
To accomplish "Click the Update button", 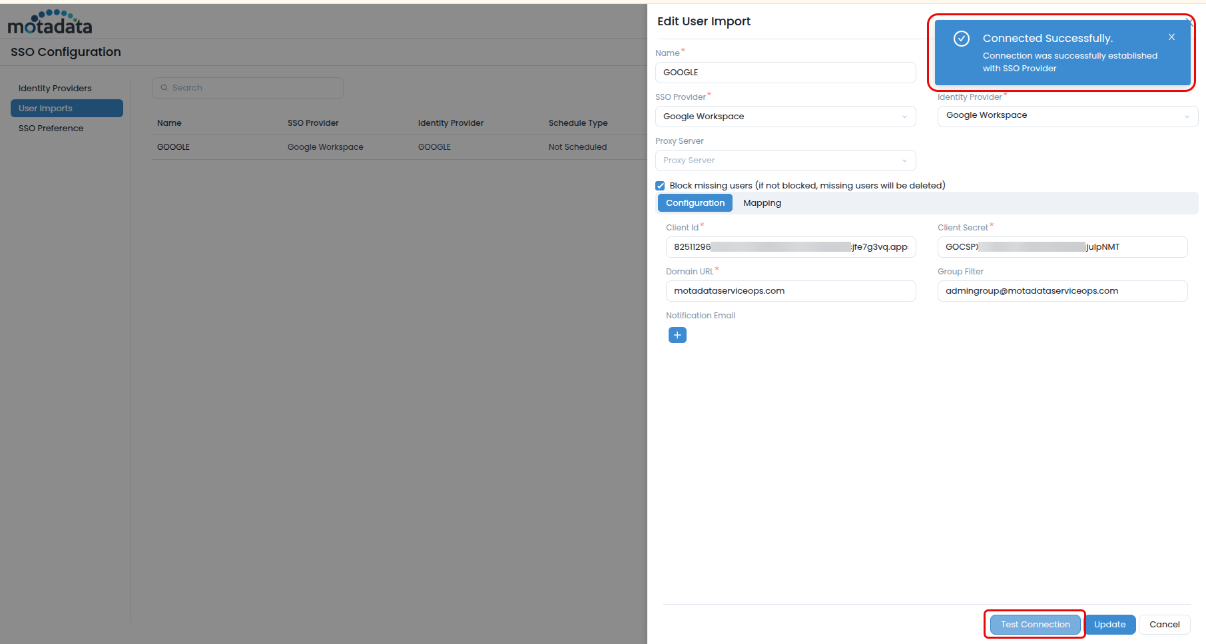I will (x=1109, y=625).
